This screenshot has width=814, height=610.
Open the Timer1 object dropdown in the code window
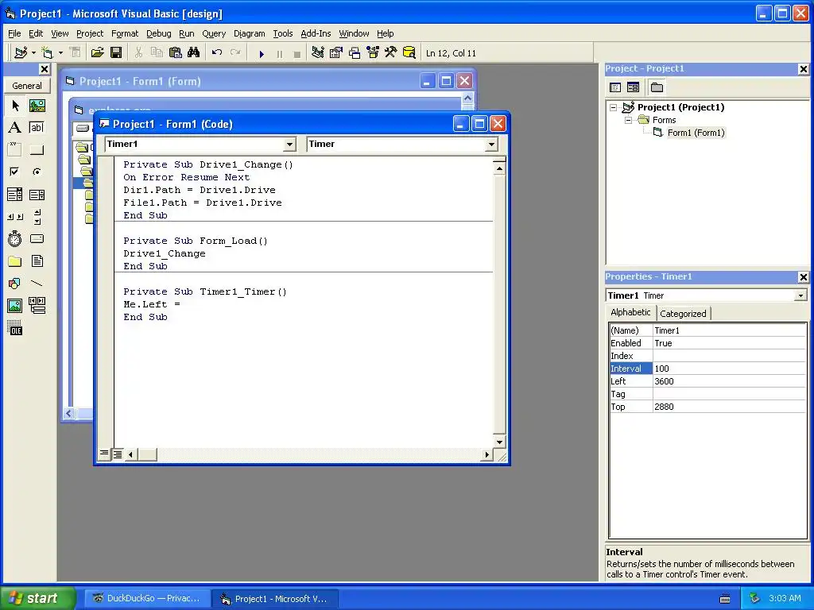coord(289,145)
